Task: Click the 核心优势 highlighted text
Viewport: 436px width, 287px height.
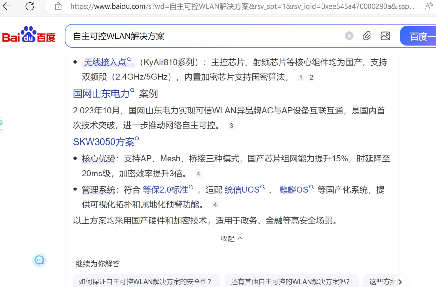Action: 98,159
